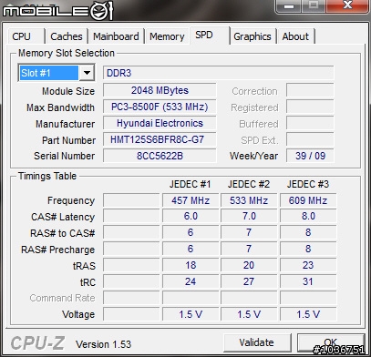
Task: Click the JEDEC #2 column header
Action: tap(249, 184)
